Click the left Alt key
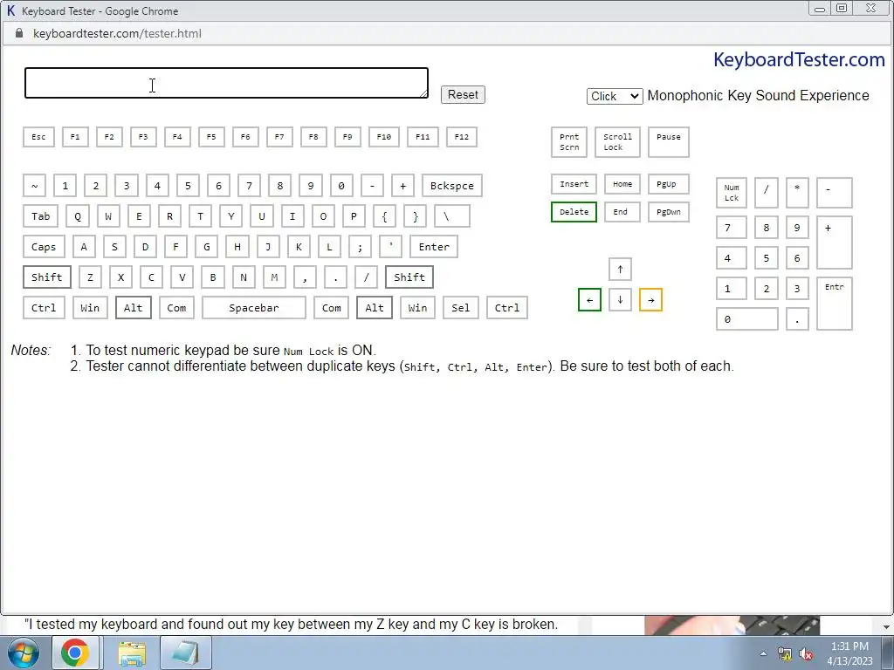 [134, 308]
